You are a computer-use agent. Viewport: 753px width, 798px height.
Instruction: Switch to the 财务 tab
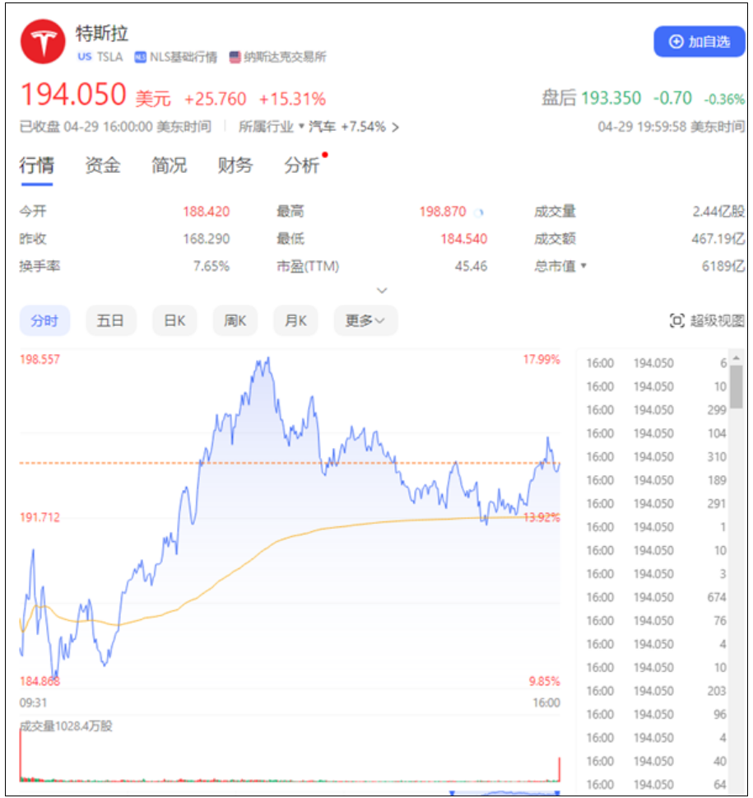(x=235, y=166)
